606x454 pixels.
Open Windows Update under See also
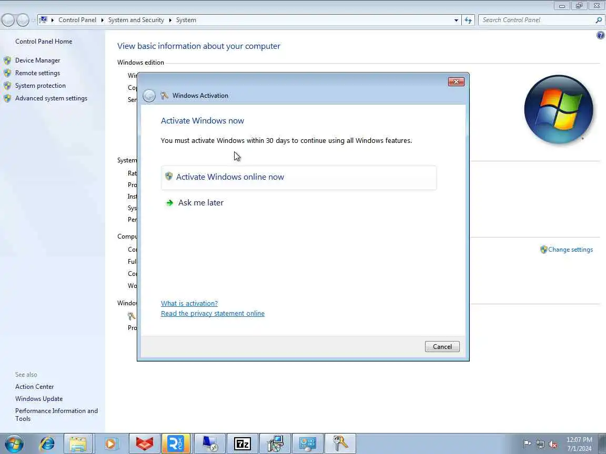[38, 399]
